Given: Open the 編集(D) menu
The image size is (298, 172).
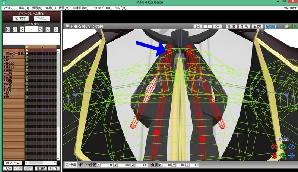Looking at the screenshot, I should pos(24,8).
